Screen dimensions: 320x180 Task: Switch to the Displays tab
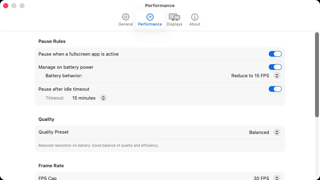[x=174, y=20]
